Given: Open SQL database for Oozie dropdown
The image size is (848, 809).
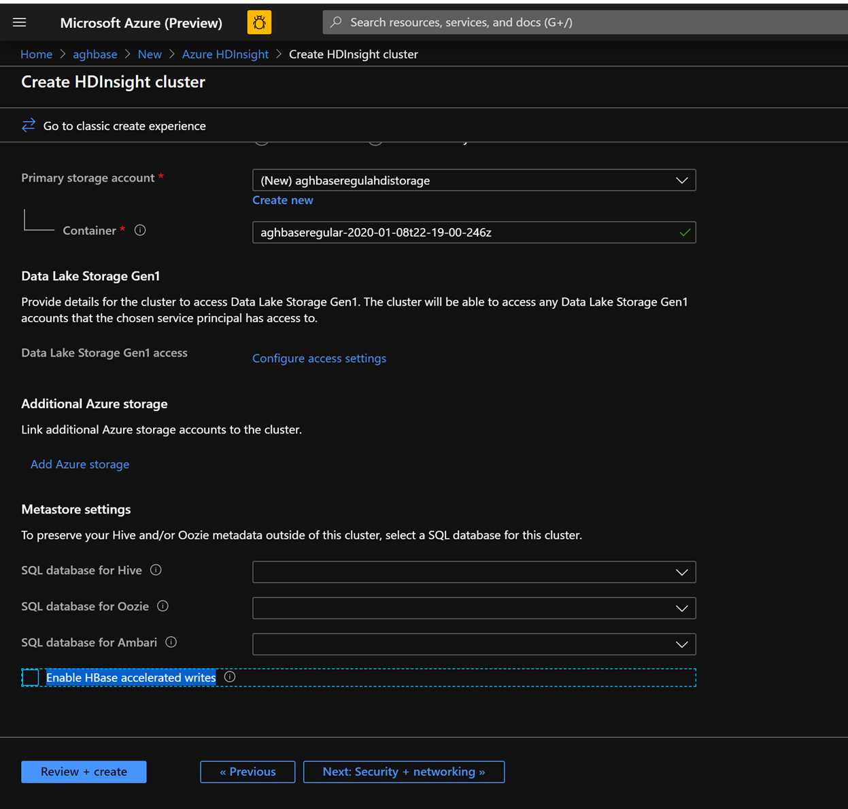Looking at the screenshot, I should tap(474, 608).
